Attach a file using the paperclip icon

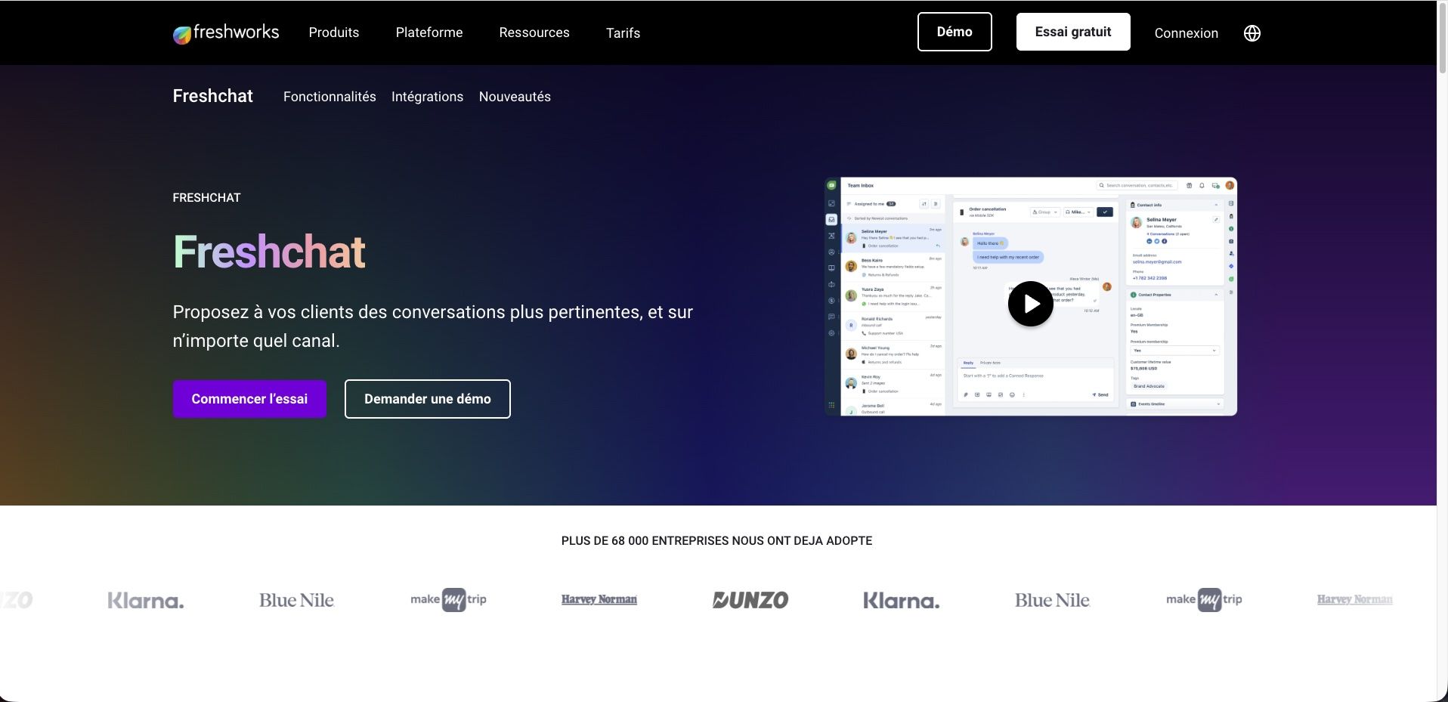pyautogui.click(x=966, y=394)
